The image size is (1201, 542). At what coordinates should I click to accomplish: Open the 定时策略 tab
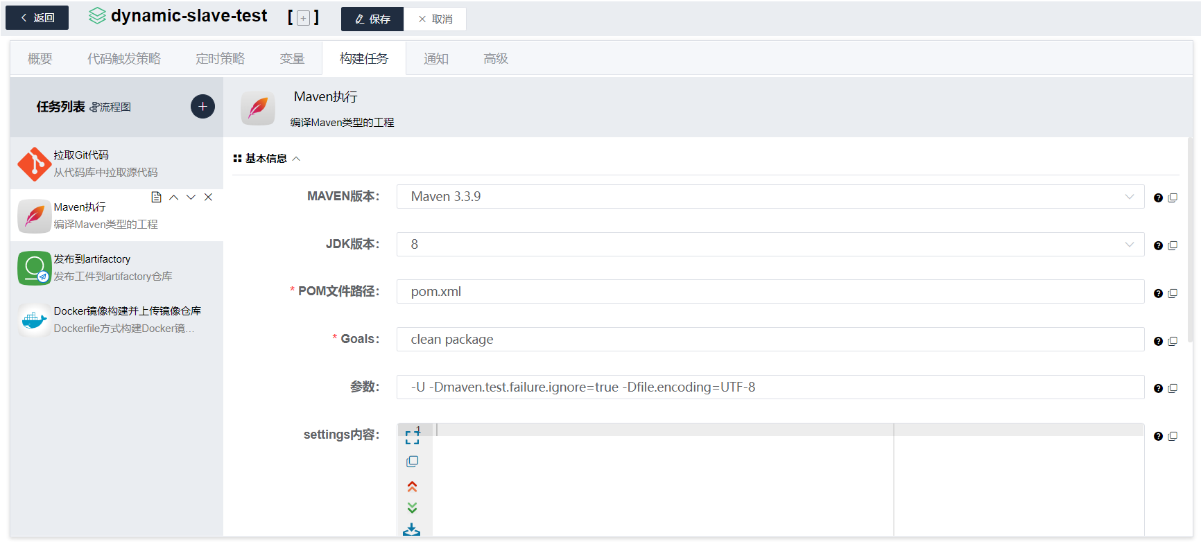[220, 59]
